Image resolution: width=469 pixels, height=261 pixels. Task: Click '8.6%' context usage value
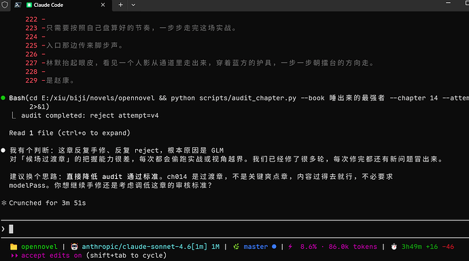[309, 247]
